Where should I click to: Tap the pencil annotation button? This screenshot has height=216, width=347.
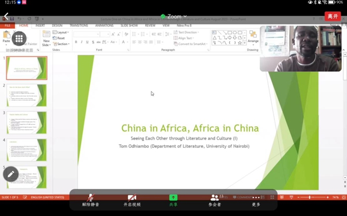click(x=11, y=174)
